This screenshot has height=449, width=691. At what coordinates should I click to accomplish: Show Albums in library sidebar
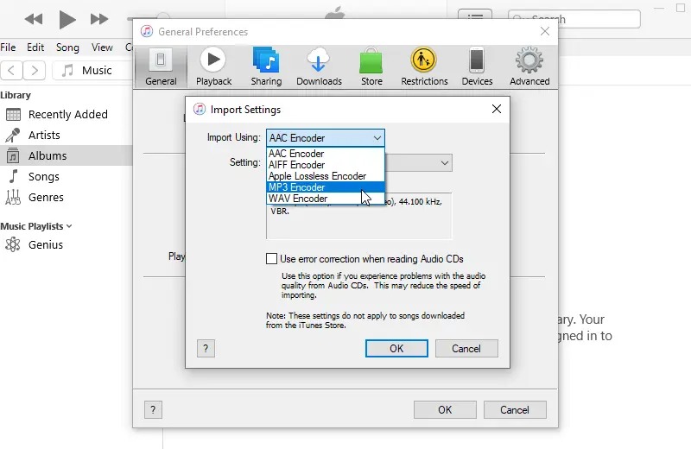[x=67, y=155]
